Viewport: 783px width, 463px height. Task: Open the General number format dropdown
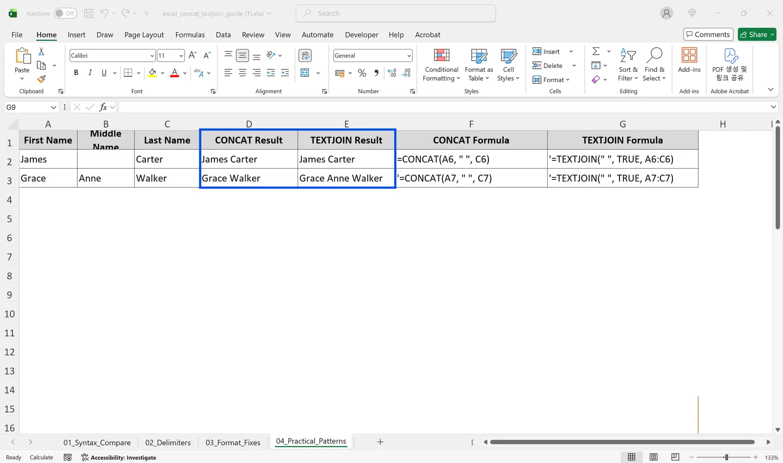point(409,56)
